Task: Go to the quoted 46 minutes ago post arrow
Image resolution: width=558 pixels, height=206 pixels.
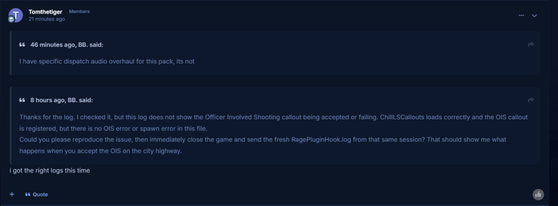Action: [531, 45]
